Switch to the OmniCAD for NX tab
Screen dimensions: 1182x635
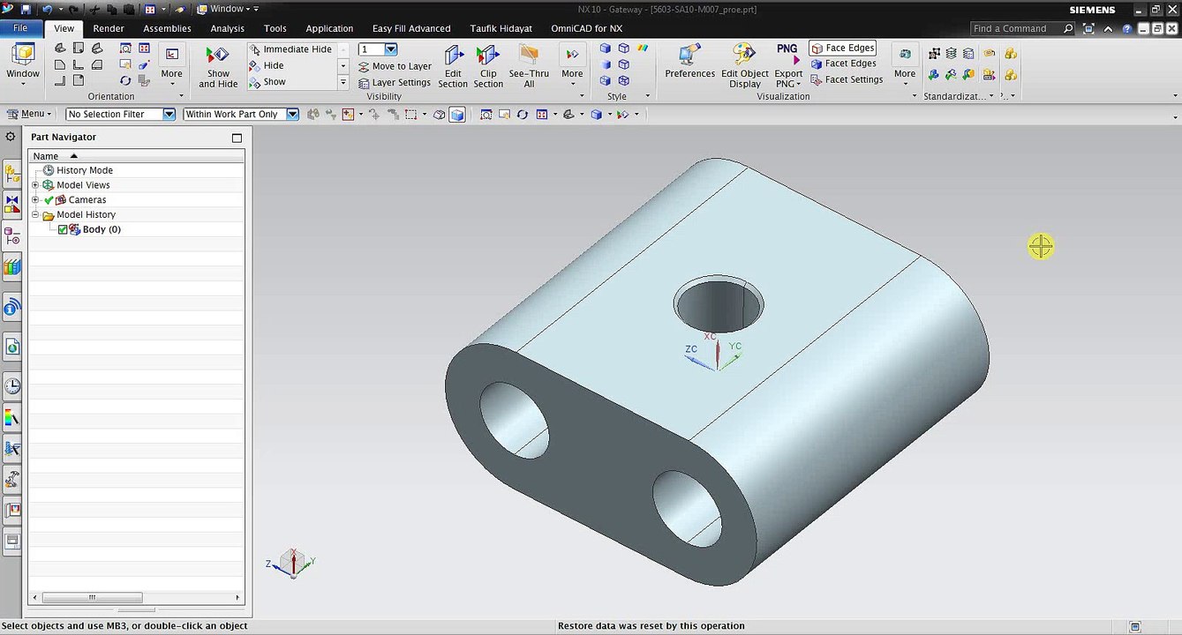586,28
